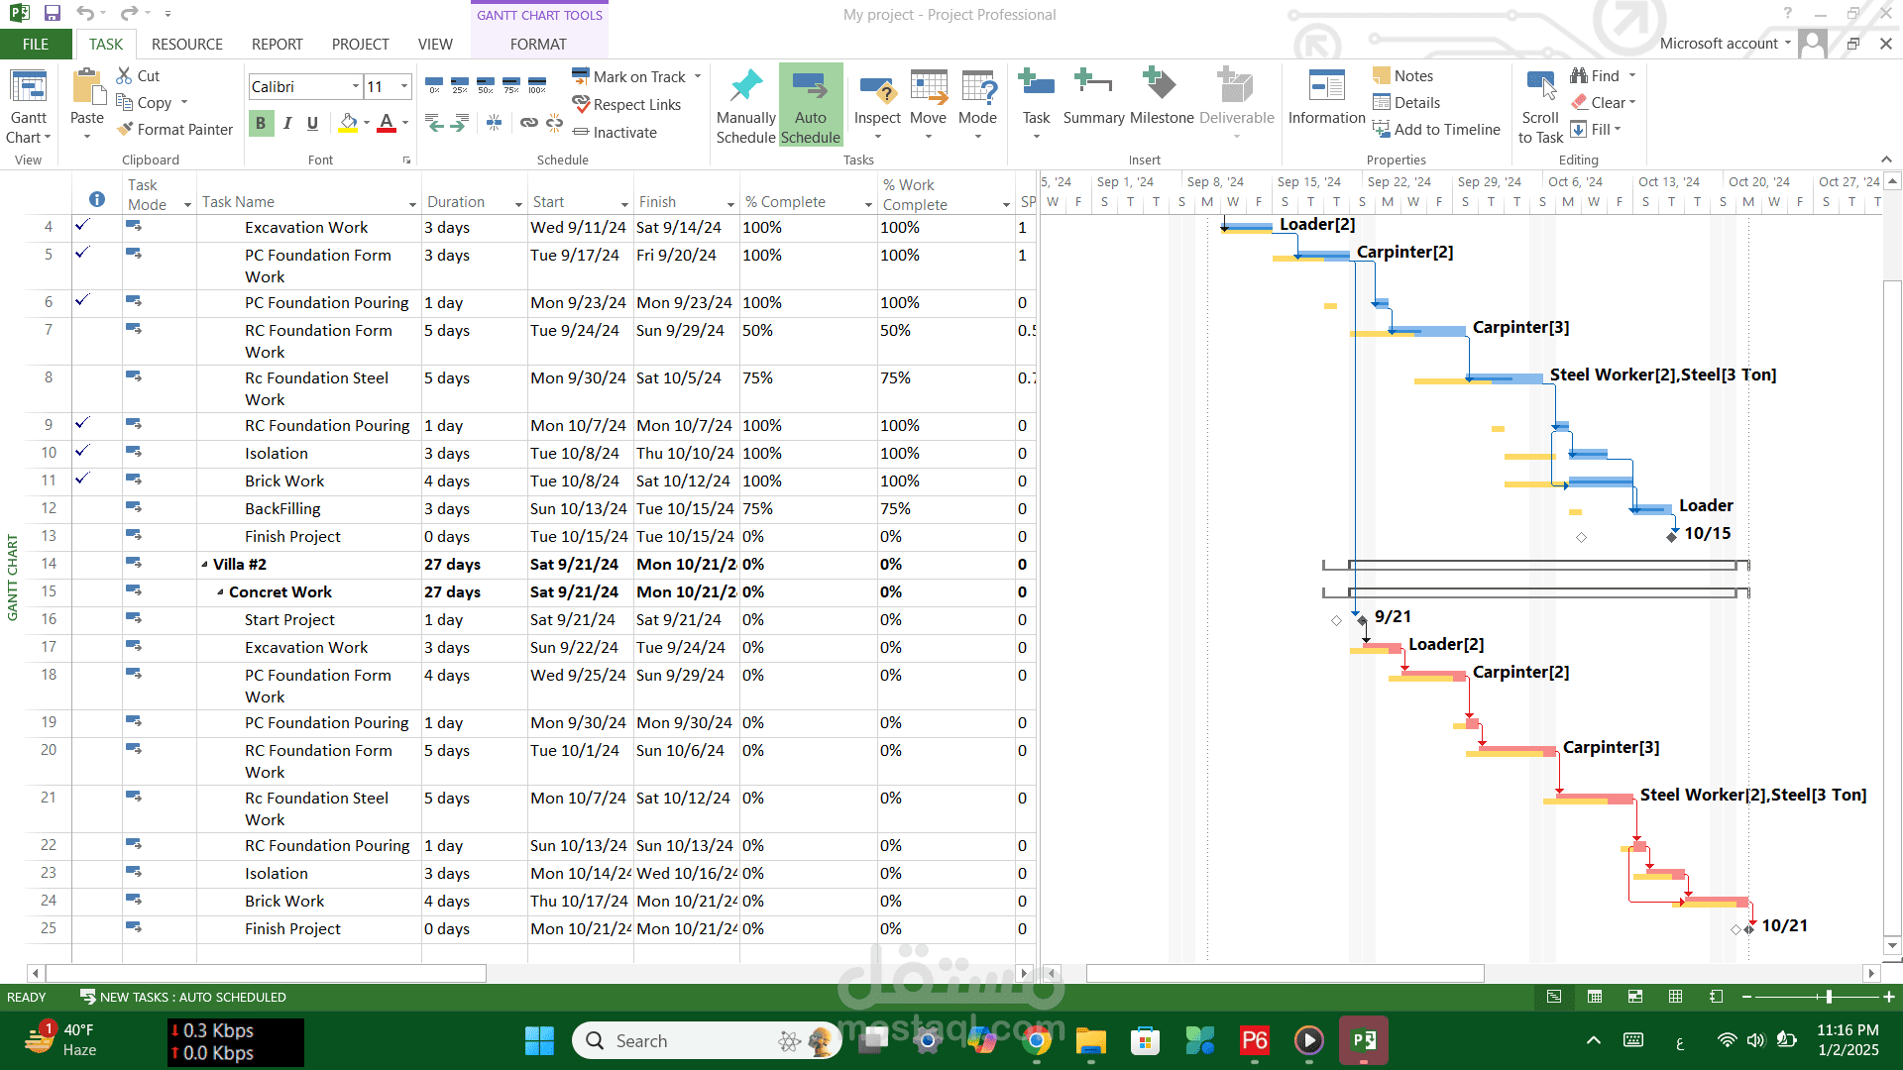Viewport: 1903px width, 1070px height.
Task: Apply yellow background color fill
Action: pos(348,123)
